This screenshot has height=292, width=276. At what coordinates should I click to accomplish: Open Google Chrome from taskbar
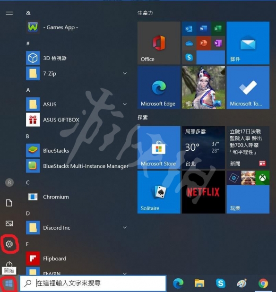point(263,283)
